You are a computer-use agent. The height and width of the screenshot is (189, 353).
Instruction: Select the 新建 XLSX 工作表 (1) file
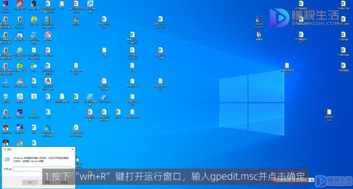tap(132, 35)
